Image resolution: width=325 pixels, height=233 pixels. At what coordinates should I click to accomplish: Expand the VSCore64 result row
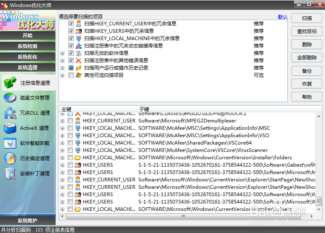(62, 143)
